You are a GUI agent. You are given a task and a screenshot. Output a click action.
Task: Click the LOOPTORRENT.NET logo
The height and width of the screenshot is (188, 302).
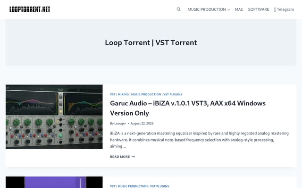coord(30,9)
